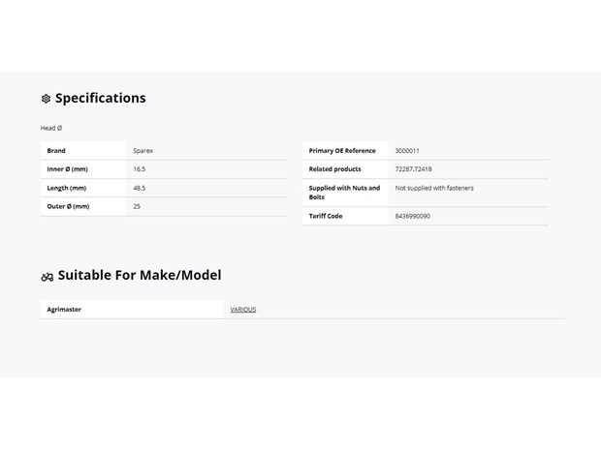
Task: Click the gear icon beside Specifications
Action: [x=46, y=99]
